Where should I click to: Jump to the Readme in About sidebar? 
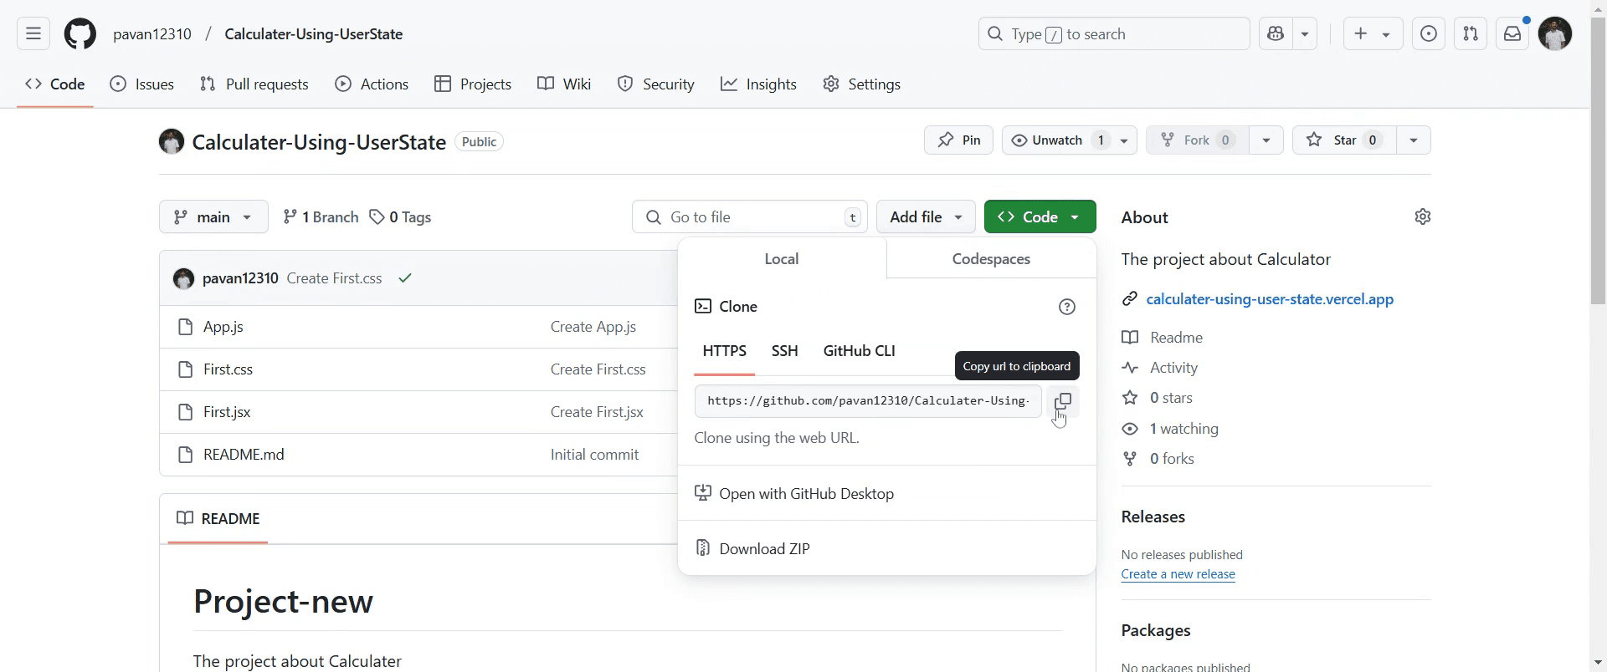pyautogui.click(x=1163, y=338)
